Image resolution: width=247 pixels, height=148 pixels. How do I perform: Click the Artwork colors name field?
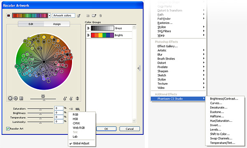pyautogui.click(x=63, y=15)
